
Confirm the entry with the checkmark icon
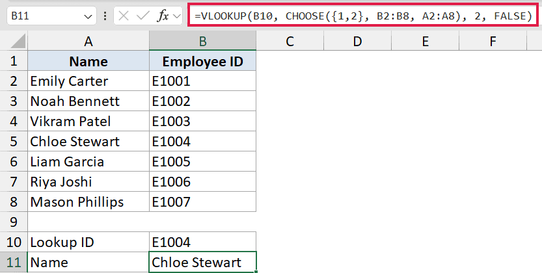(x=142, y=16)
